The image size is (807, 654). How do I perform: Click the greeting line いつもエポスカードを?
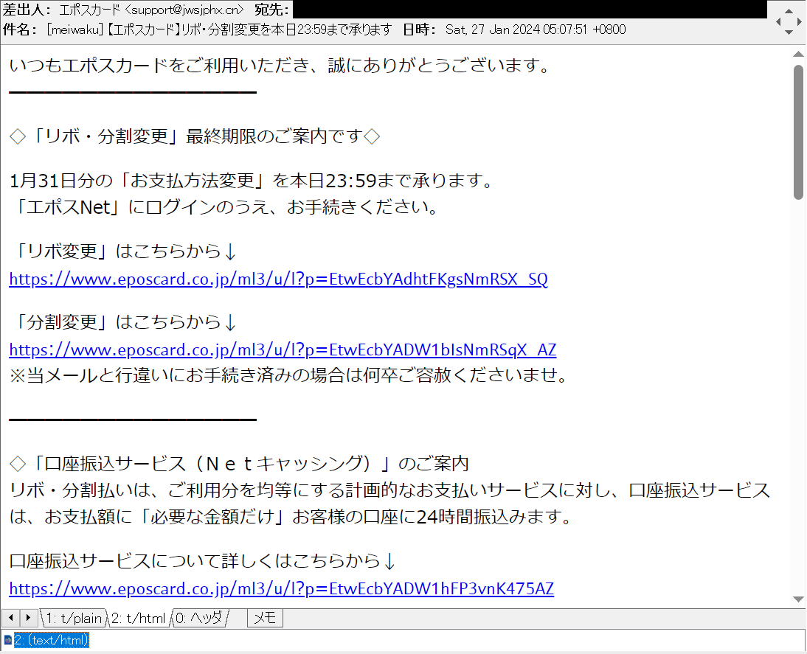point(281,66)
